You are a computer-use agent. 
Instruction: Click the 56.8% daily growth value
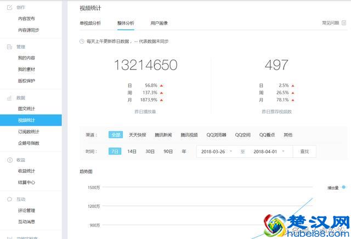(151, 86)
